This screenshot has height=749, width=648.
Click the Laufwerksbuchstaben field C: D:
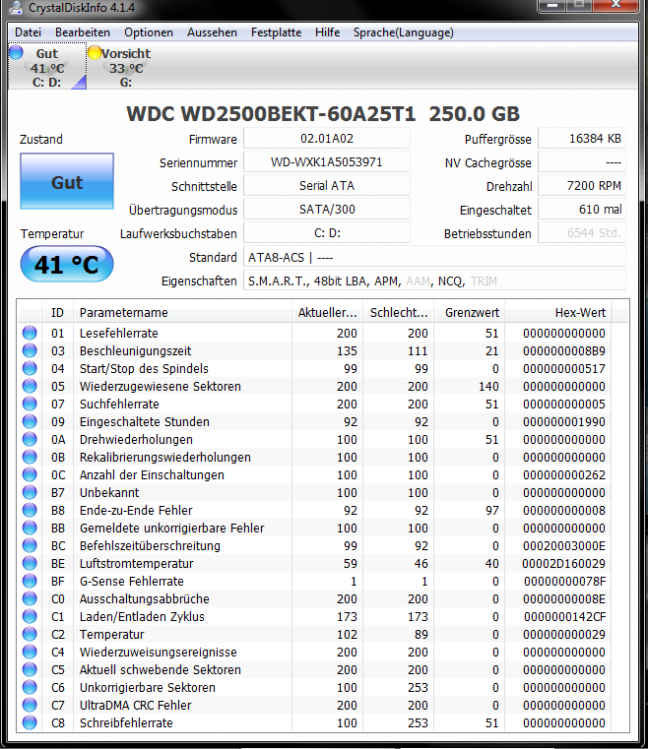[327, 233]
